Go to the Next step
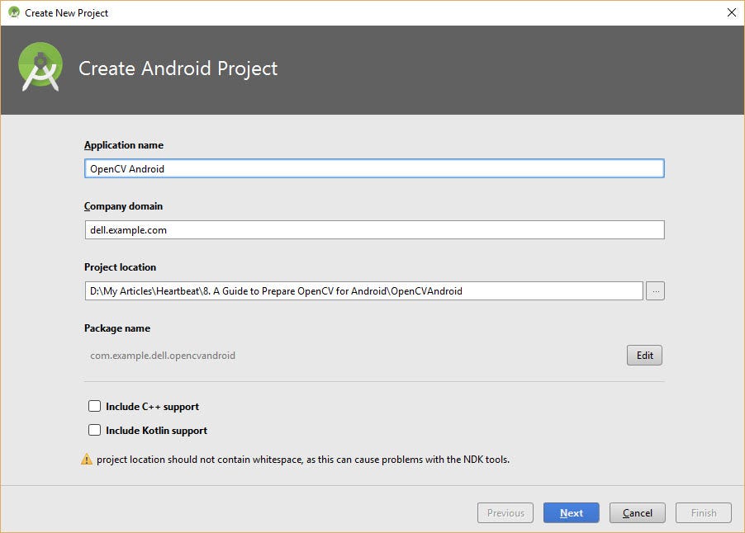 tap(571, 512)
